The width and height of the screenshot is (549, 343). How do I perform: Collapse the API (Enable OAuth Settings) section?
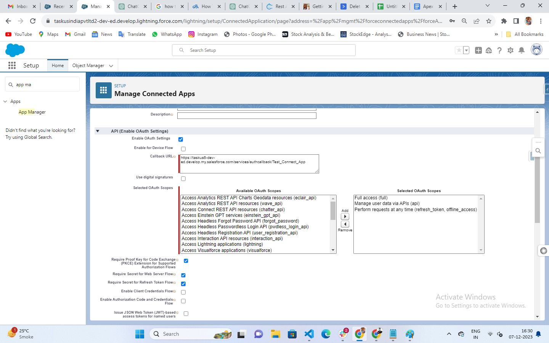[x=98, y=131]
